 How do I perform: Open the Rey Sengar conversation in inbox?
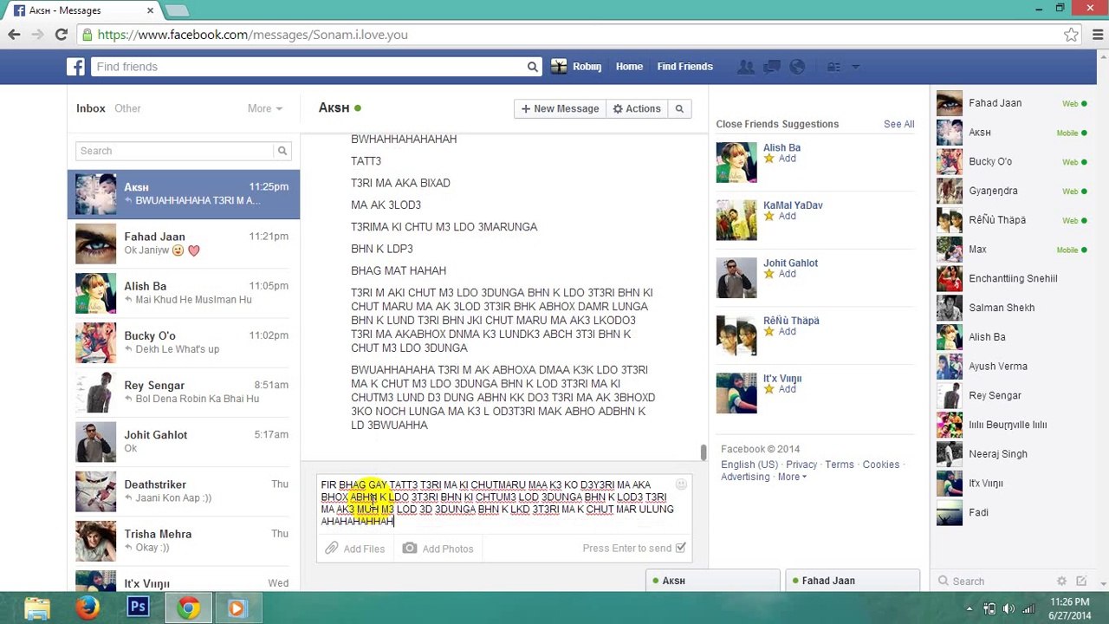(184, 392)
